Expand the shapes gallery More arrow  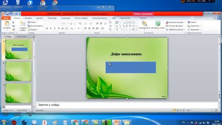click(136, 29)
